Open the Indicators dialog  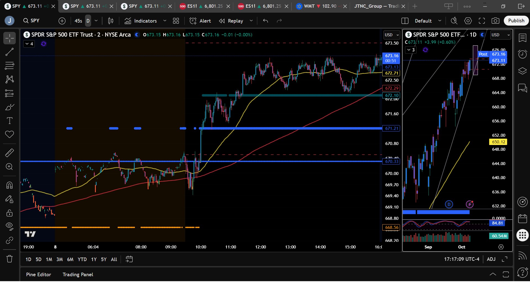141,21
